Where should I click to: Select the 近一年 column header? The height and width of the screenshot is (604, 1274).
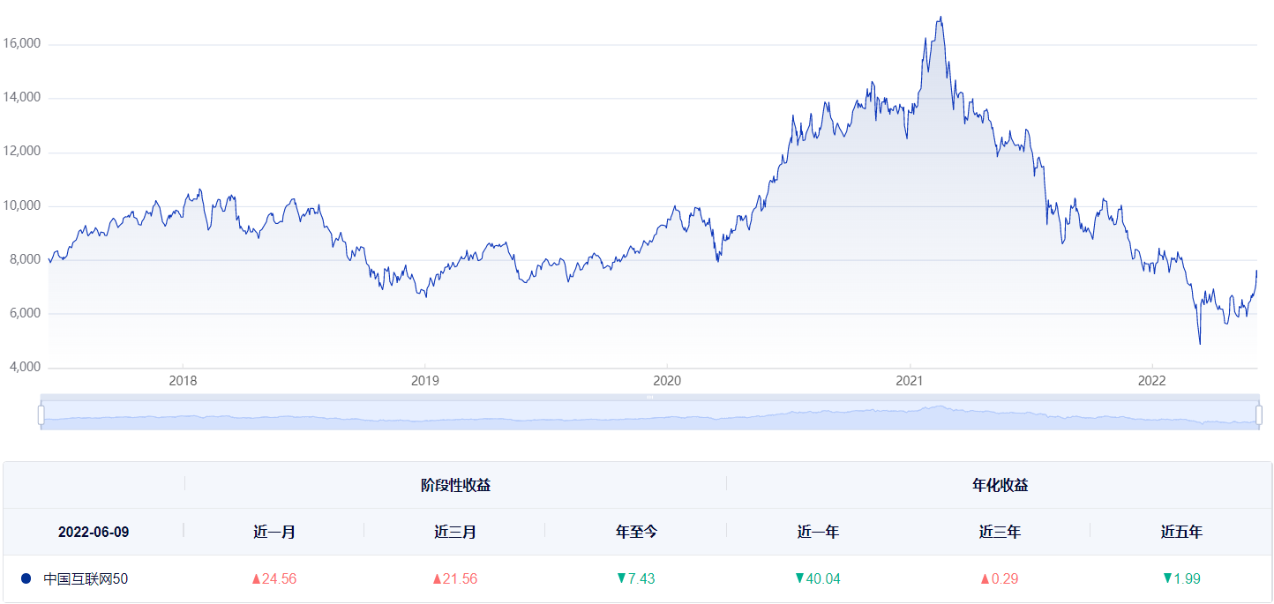coord(818,532)
